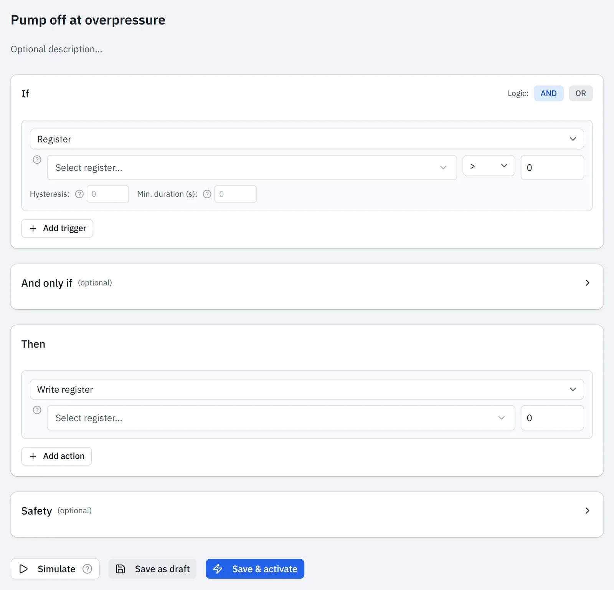
Task: Open the action Select register dropdown
Action: point(281,418)
